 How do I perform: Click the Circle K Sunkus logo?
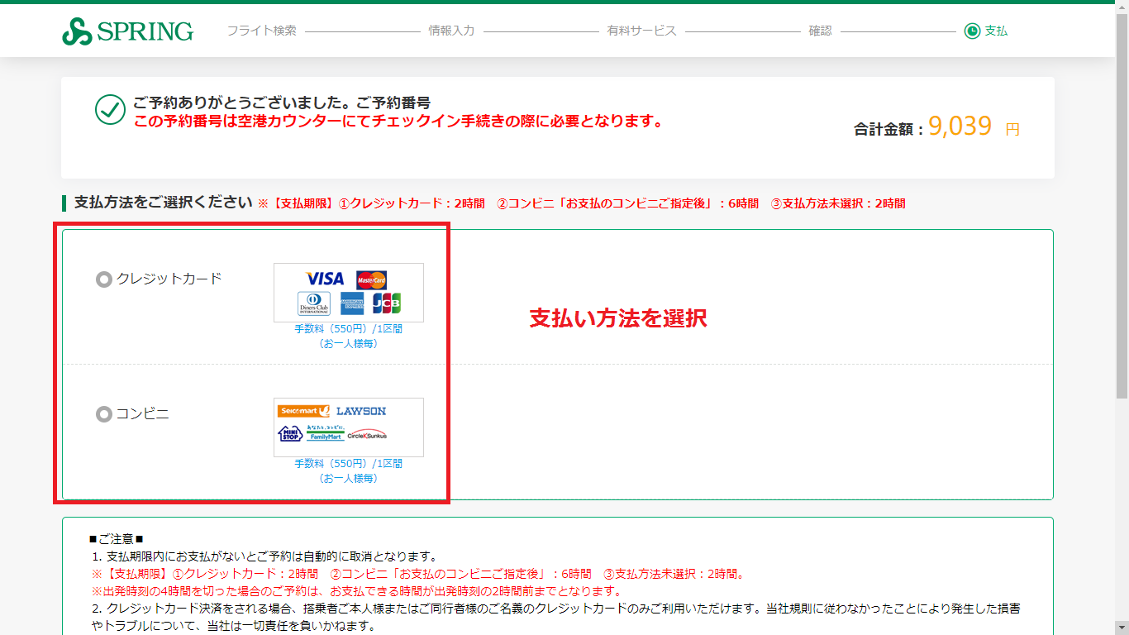[367, 435]
